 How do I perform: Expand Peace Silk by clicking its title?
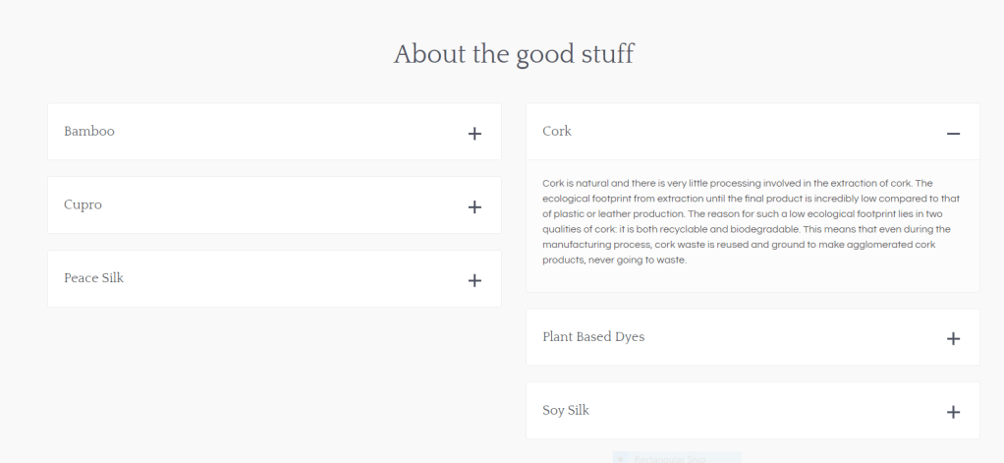[x=93, y=277]
